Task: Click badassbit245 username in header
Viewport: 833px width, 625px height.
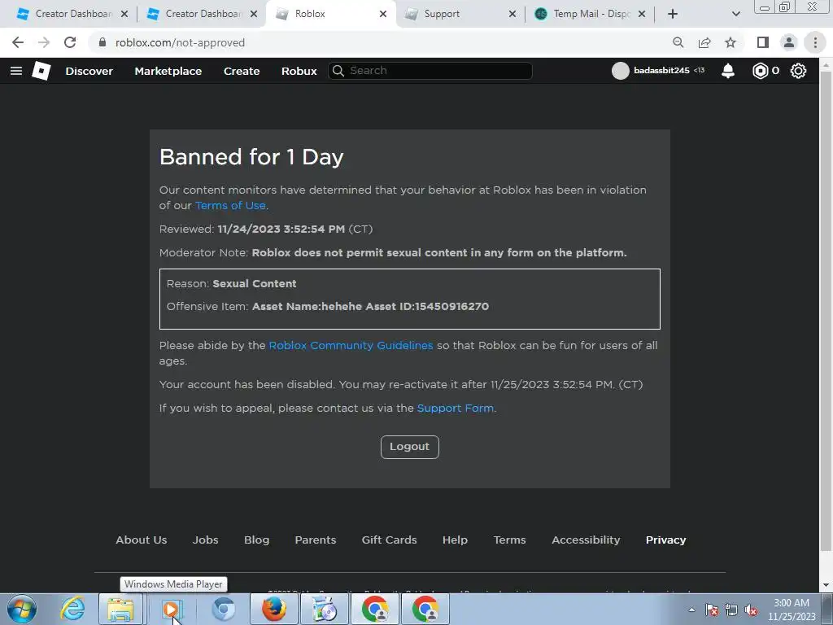Action: tap(661, 71)
